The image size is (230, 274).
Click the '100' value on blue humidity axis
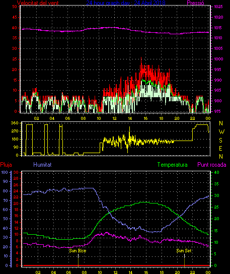(x=5, y=172)
